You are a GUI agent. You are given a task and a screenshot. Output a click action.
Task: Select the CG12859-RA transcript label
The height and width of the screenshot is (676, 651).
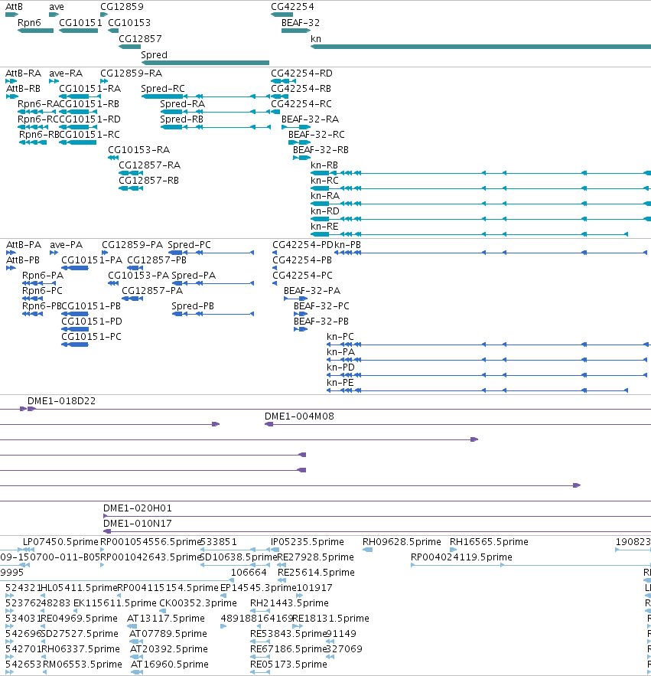pos(131,73)
